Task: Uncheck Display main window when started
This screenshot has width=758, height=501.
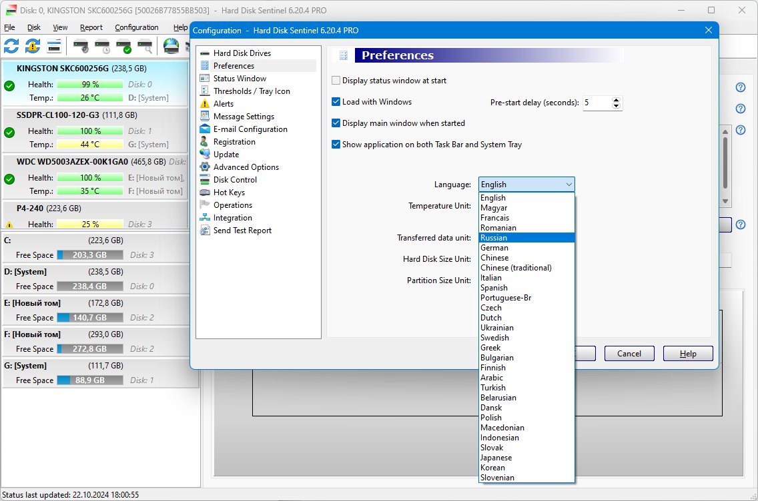Action: (x=336, y=123)
